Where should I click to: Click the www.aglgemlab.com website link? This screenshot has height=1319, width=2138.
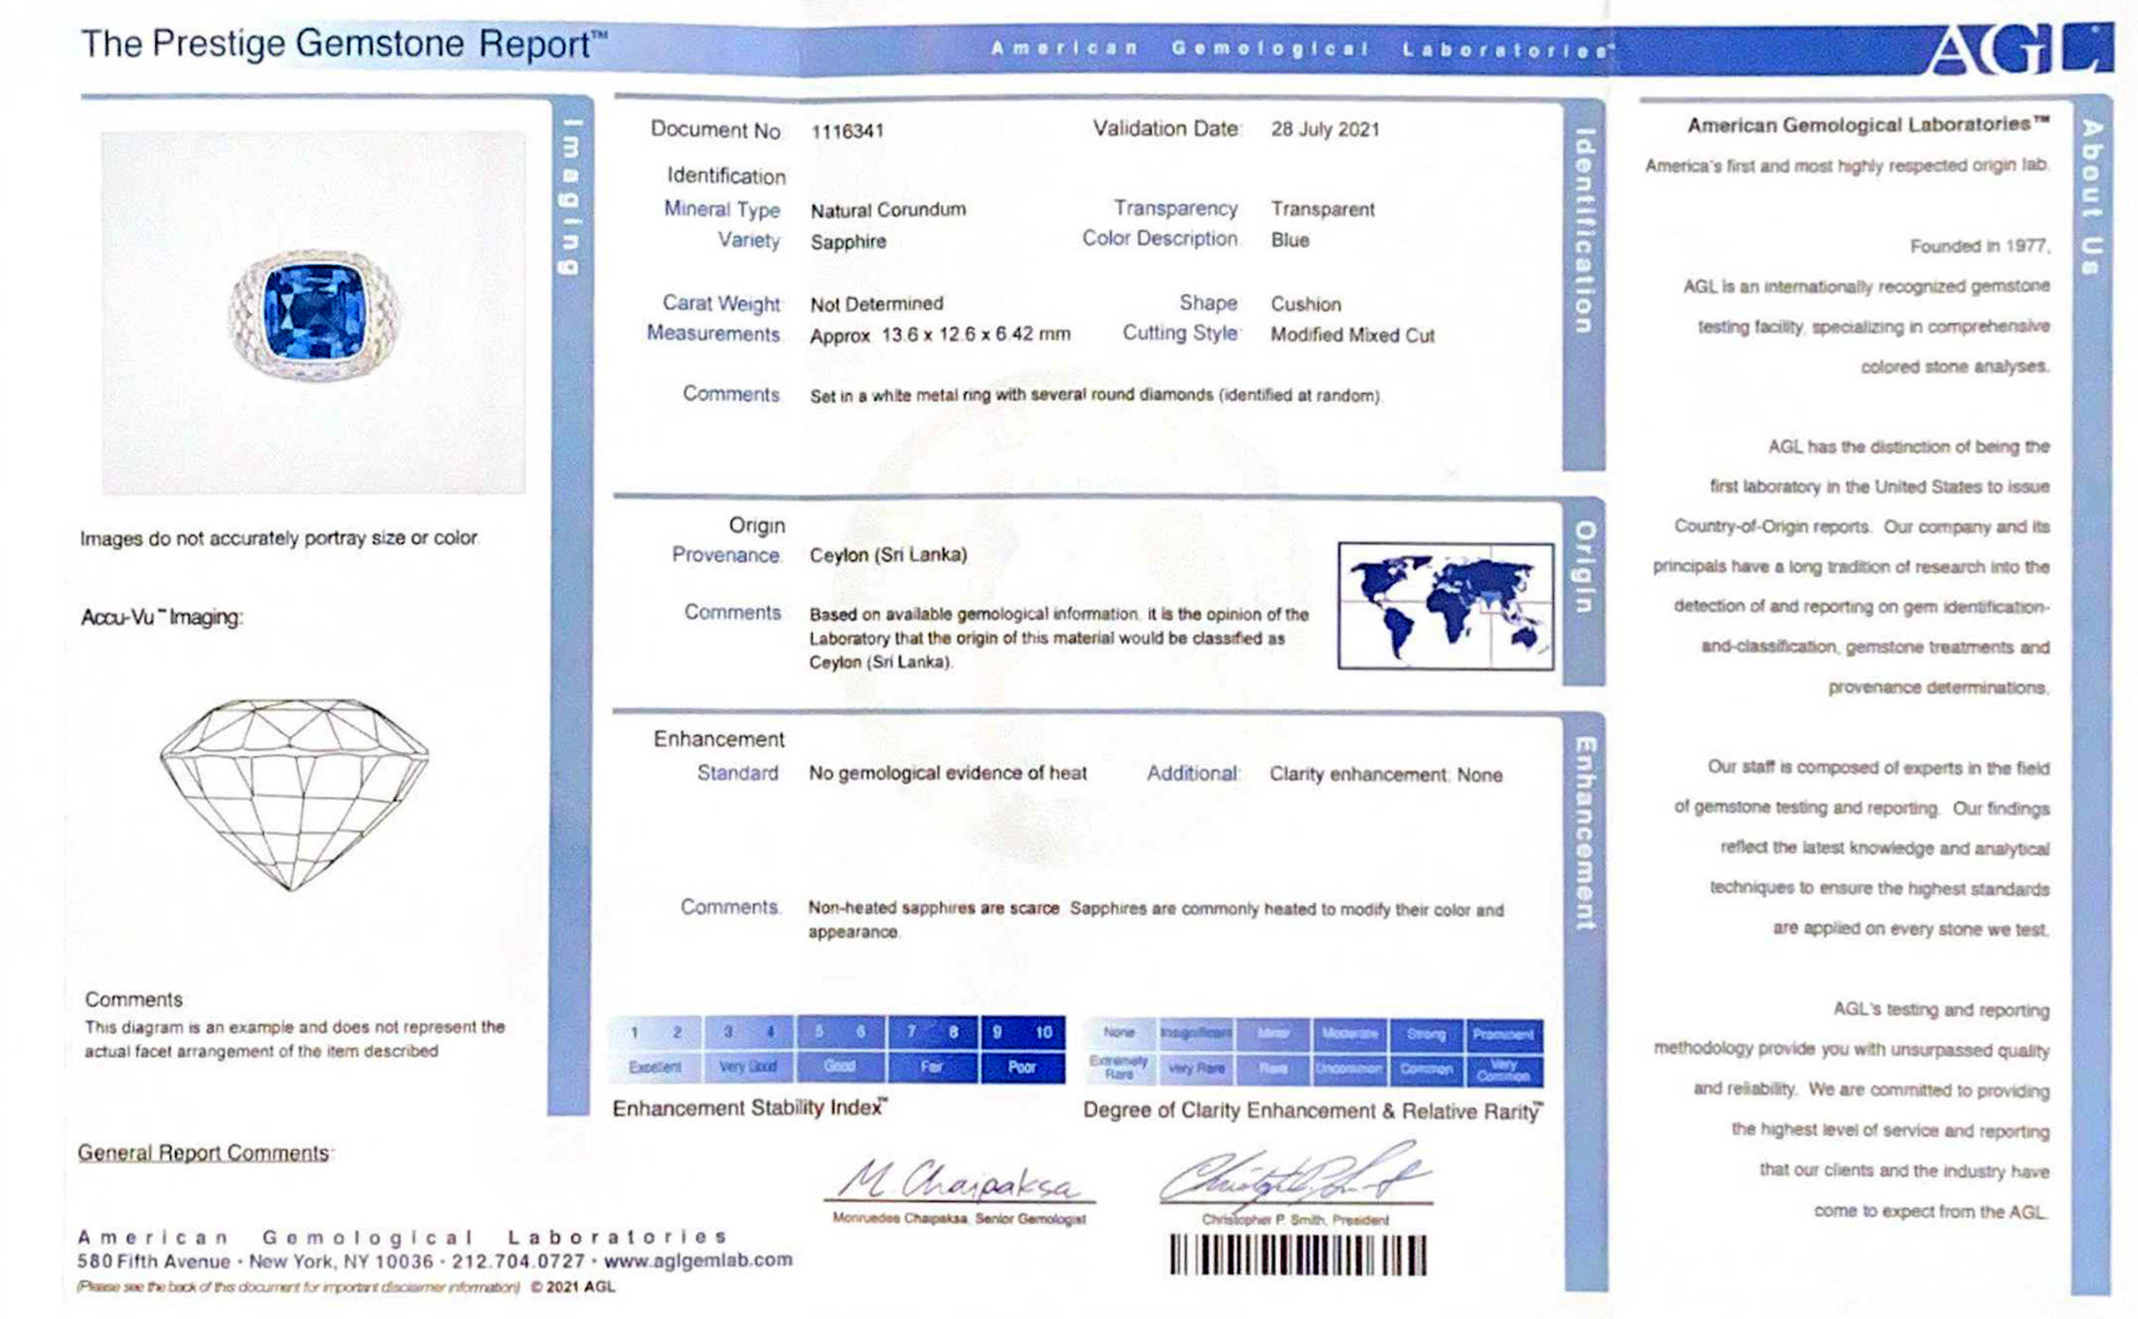pyautogui.click(x=698, y=1260)
